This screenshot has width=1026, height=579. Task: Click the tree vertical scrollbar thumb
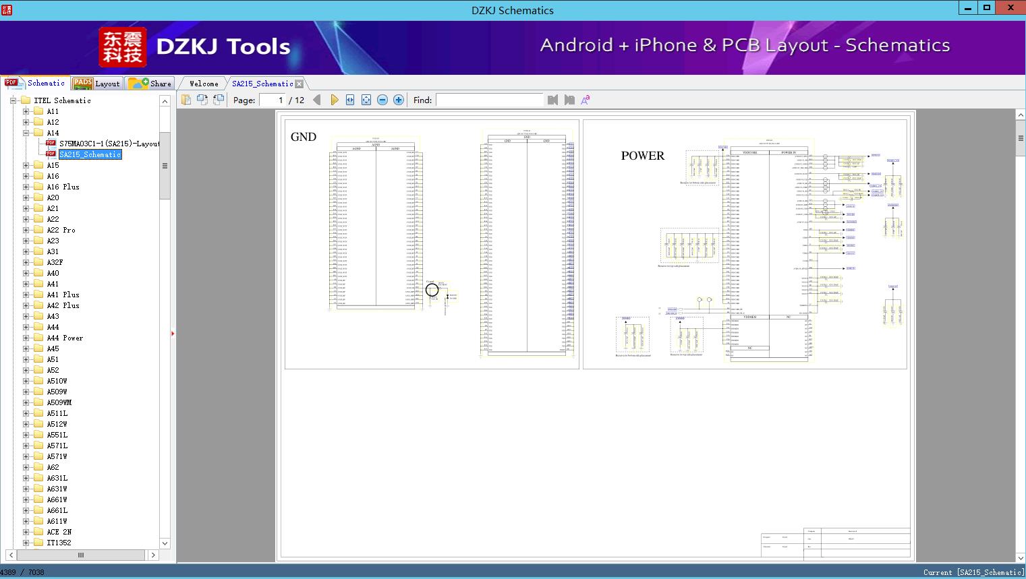click(165, 165)
